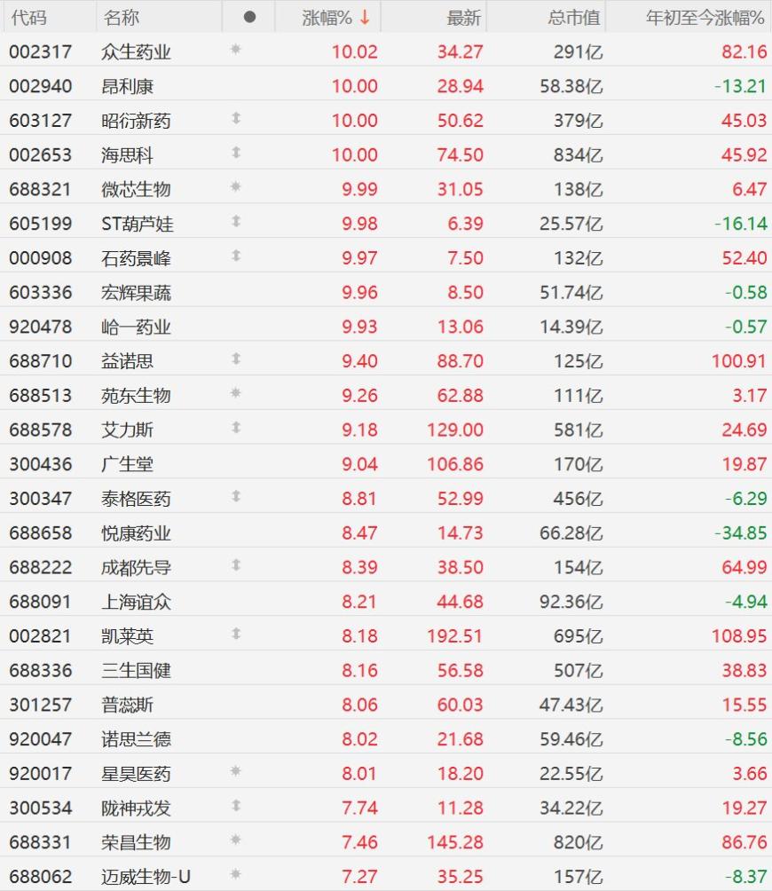Select stock code 688710

(40, 361)
